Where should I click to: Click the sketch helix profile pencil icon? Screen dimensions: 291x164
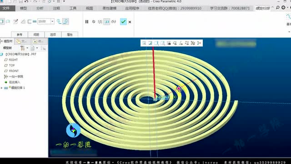click(15, 21)
